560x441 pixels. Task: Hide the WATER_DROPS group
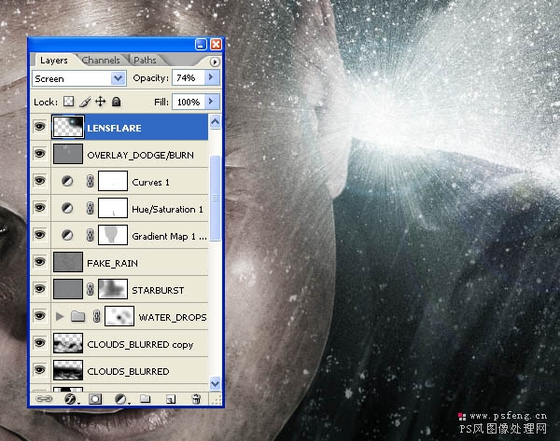pos(40,316)
